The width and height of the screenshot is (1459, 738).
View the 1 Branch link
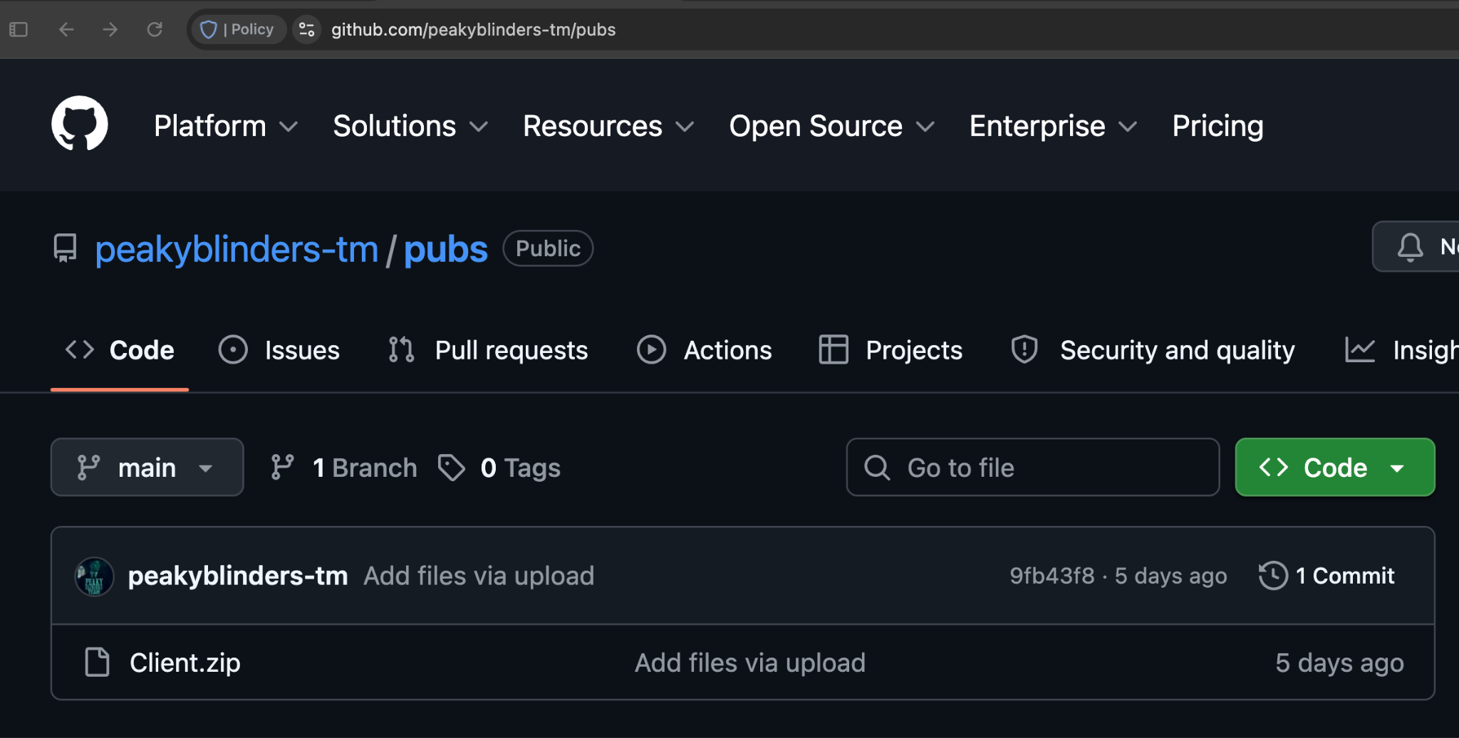tap(344, 468)
